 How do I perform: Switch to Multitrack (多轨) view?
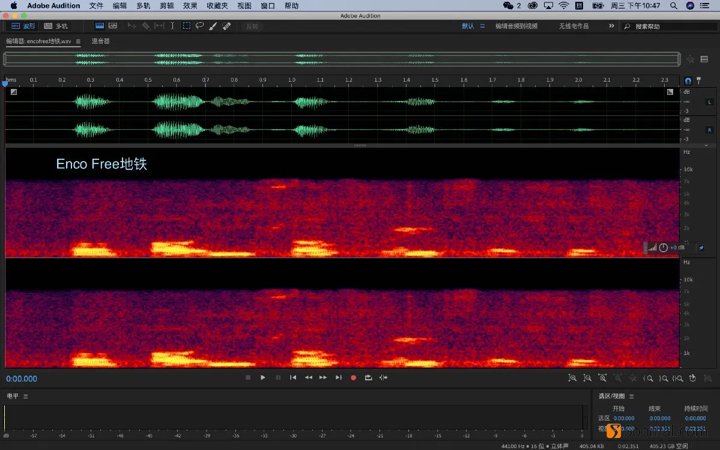tap(56, 26)
